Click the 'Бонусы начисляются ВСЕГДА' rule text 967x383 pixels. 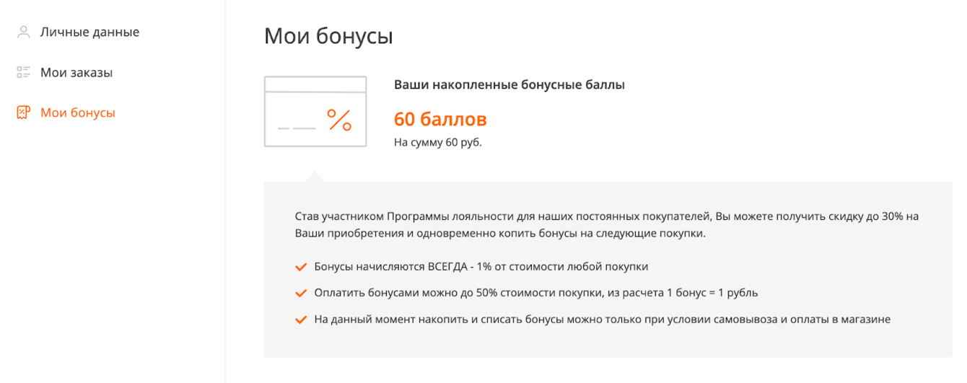tap(481, 267)
